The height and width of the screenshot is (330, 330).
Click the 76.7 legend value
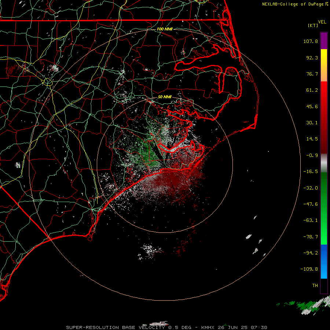312,74
